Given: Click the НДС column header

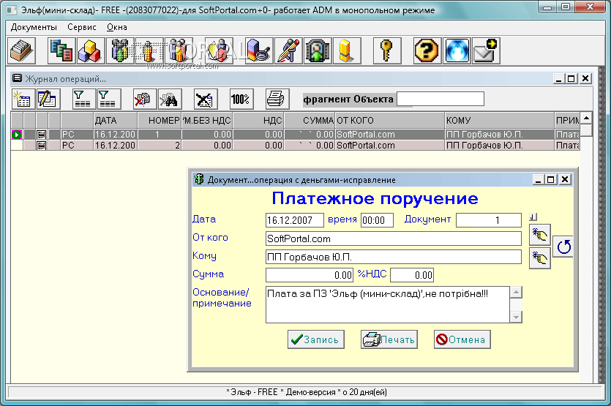Looking at the screenshot, I should point(258,121).
